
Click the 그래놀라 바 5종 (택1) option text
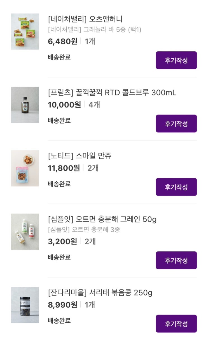tap(94, 29)
